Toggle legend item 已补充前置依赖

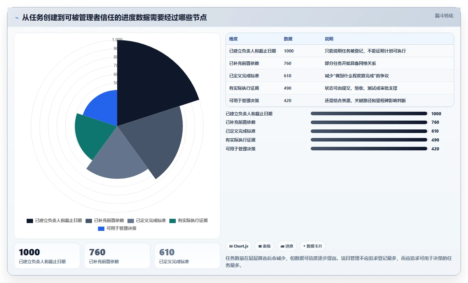pyautogui.click(x=104, y=221)
